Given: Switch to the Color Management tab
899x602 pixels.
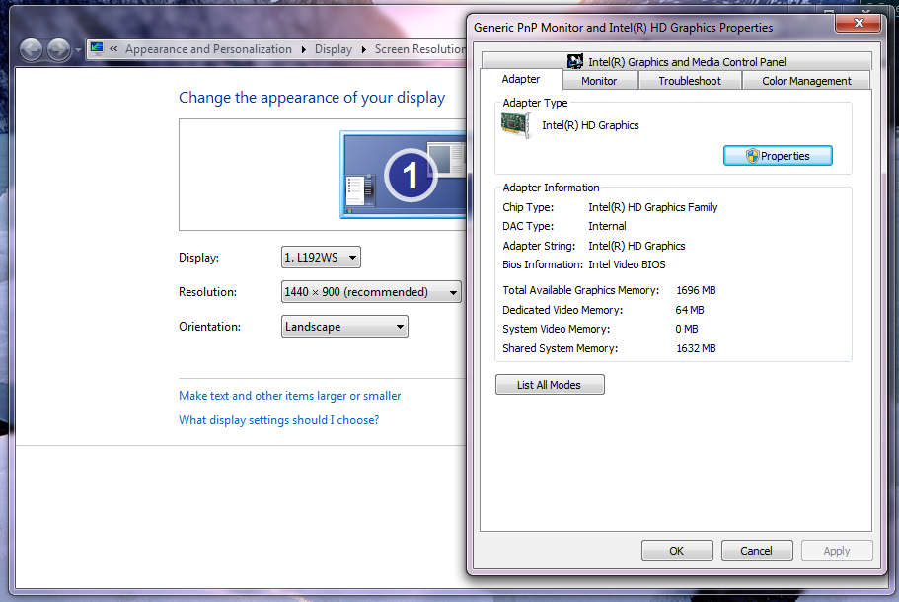Looking at the screenshot, I should pyautogui.click(x=806, y=81).
